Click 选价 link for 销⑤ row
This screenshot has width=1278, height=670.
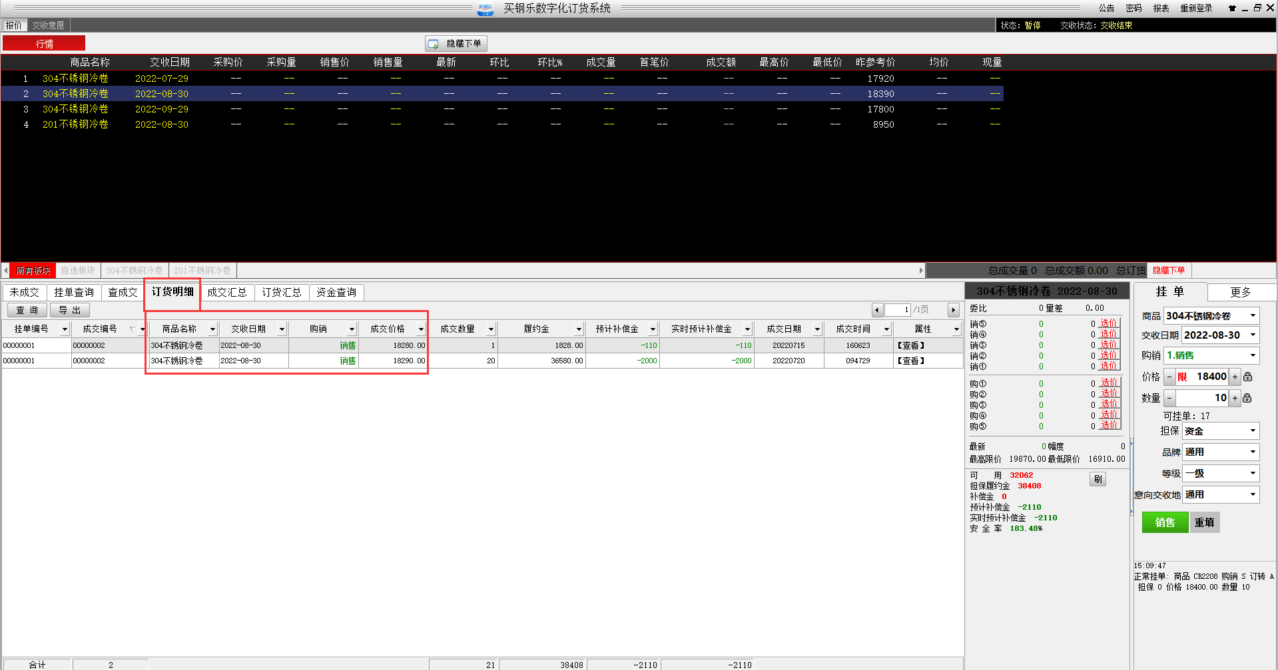[1108, 323]
